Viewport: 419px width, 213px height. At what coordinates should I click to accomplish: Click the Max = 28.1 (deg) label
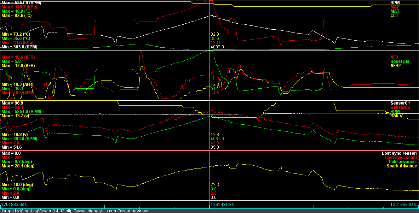coord(18,166)
